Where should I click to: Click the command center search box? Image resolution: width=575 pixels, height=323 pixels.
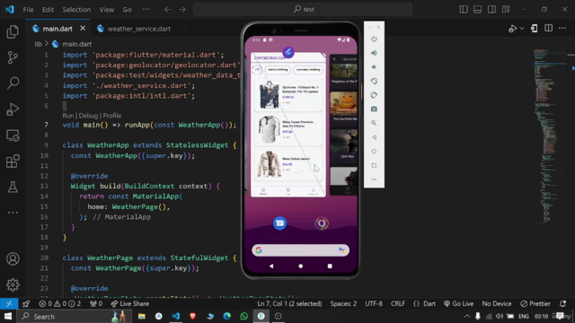click(x=303, y=10)
